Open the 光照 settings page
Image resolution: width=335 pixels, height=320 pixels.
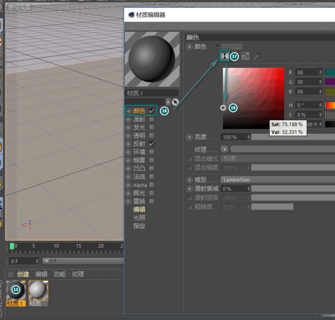pos(139,218)
